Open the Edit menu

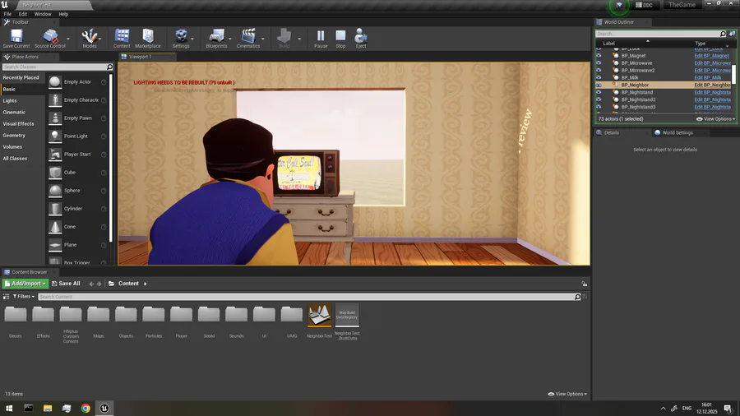(23, 14)
